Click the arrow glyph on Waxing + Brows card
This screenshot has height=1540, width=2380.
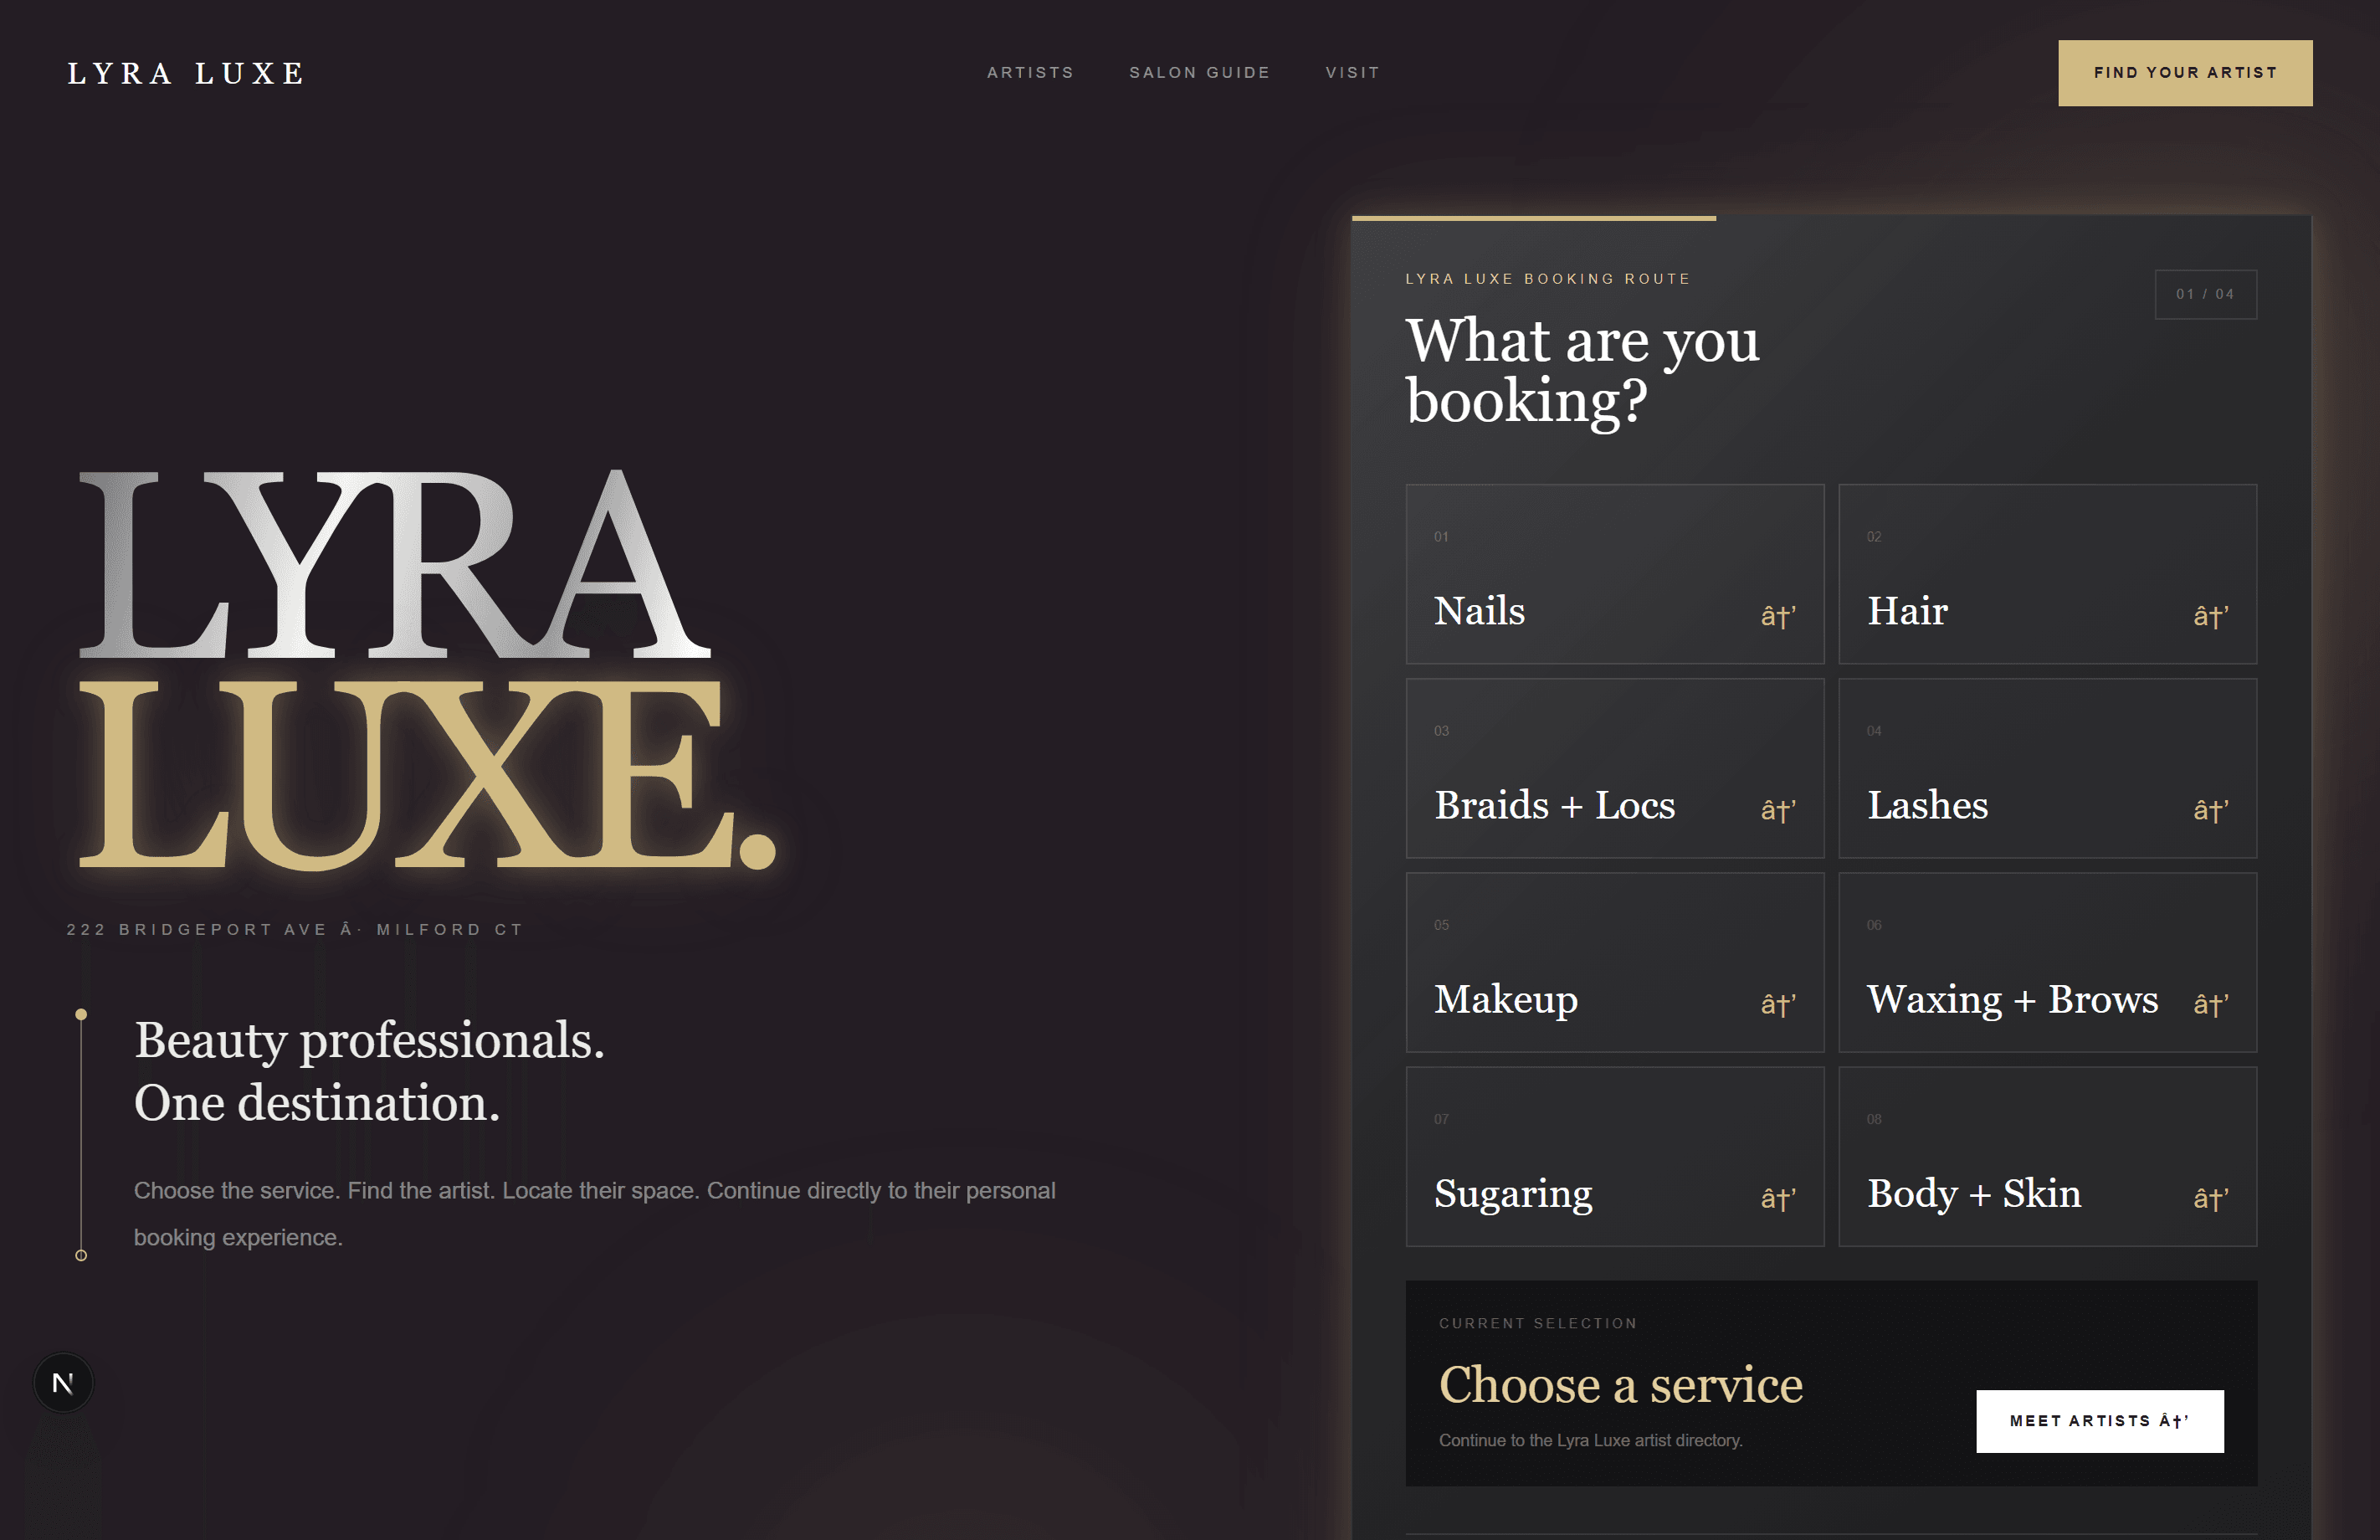pos(2211,1003)
